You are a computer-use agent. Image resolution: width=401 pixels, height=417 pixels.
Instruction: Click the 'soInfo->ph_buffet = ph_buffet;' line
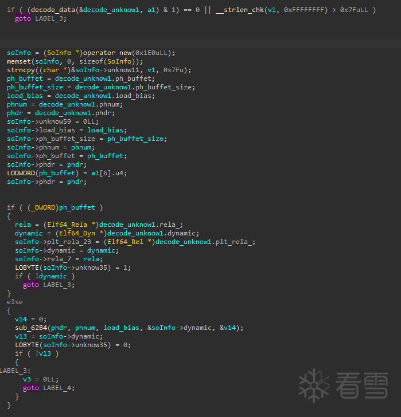pyautogui.click(x=67, y=156)
